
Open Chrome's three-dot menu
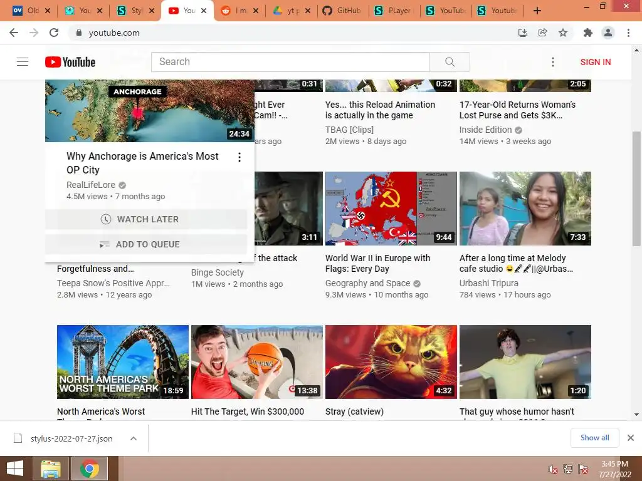pos(628,33)
